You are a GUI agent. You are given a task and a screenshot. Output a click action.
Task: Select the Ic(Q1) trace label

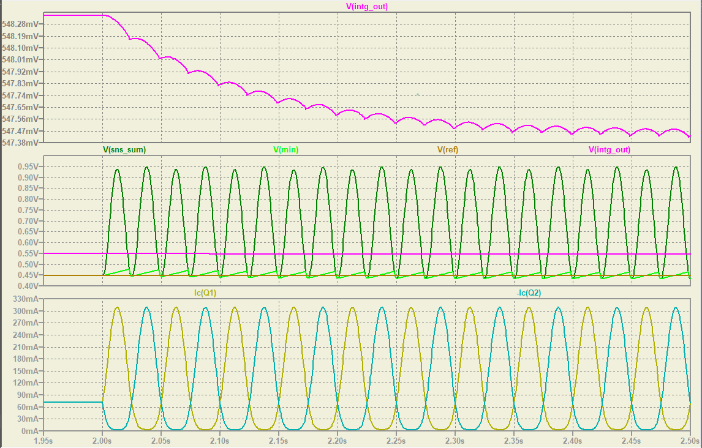click(x=205, y=293)
